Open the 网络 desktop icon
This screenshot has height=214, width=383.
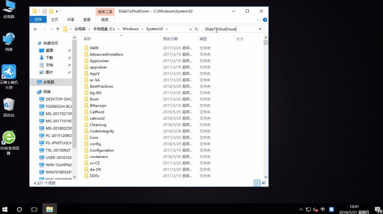point(9,42)
